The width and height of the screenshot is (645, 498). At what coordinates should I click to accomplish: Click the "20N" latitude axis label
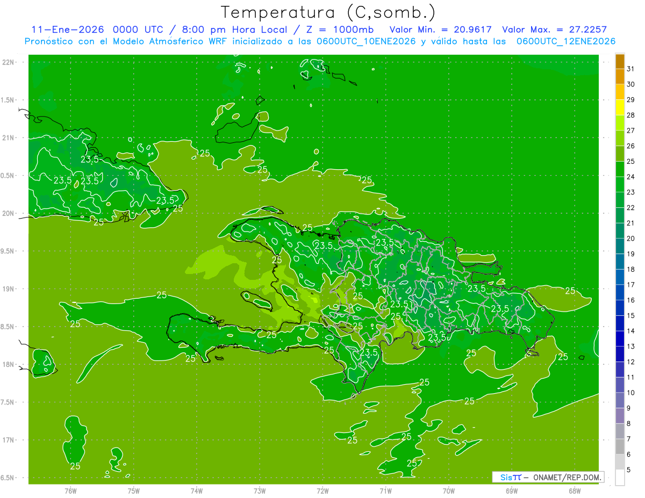(x=9, y=213)
